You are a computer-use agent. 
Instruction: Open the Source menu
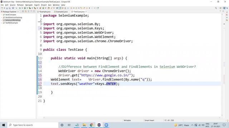(13, 5)
